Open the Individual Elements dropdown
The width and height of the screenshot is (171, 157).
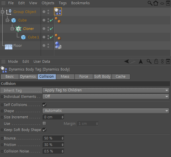[x=106, y=97]
